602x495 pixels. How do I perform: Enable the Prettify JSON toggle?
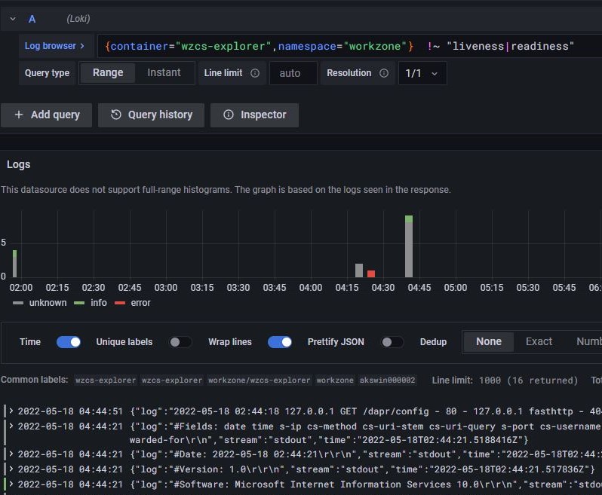pos(392,341)
